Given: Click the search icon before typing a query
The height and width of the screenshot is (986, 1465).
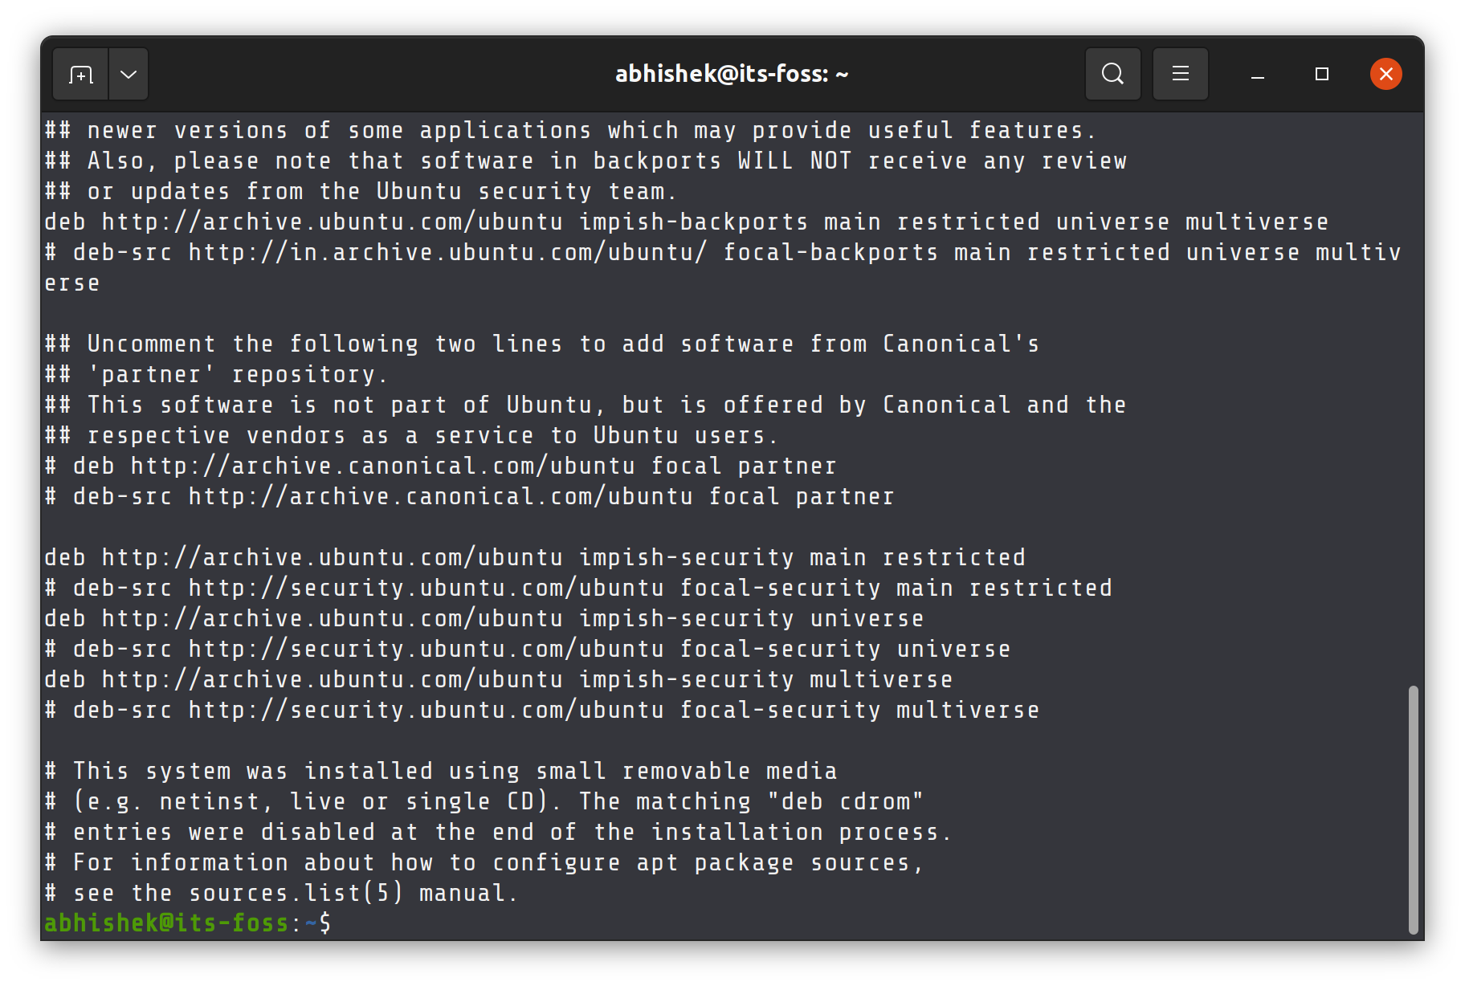Looking at the screenshot, I should (1112, 73).
